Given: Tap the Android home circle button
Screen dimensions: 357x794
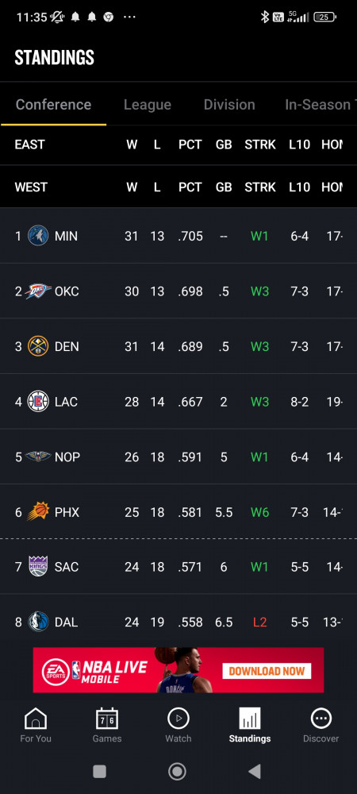Looking at the screenshot, I should click(177, 771).
